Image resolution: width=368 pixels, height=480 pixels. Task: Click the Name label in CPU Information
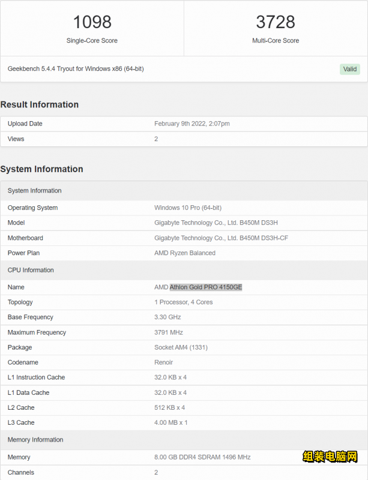coord(16,287)
